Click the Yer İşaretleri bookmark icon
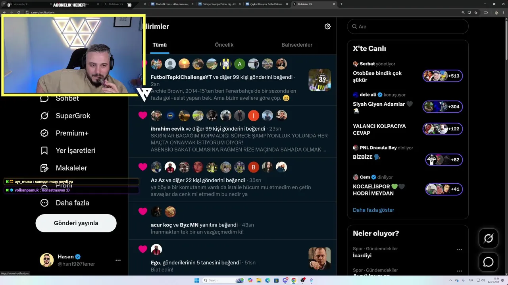508x285 pixels. (x=44, y=150)
